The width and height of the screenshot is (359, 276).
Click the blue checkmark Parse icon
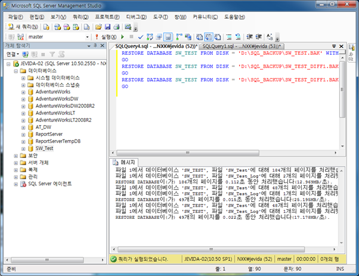tap(141, 37)
